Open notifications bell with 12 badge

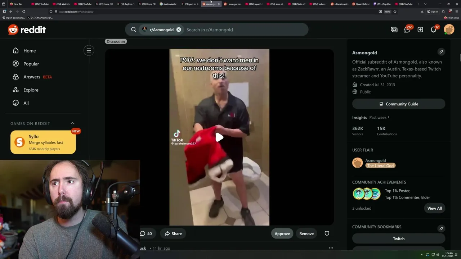point(434,29)
